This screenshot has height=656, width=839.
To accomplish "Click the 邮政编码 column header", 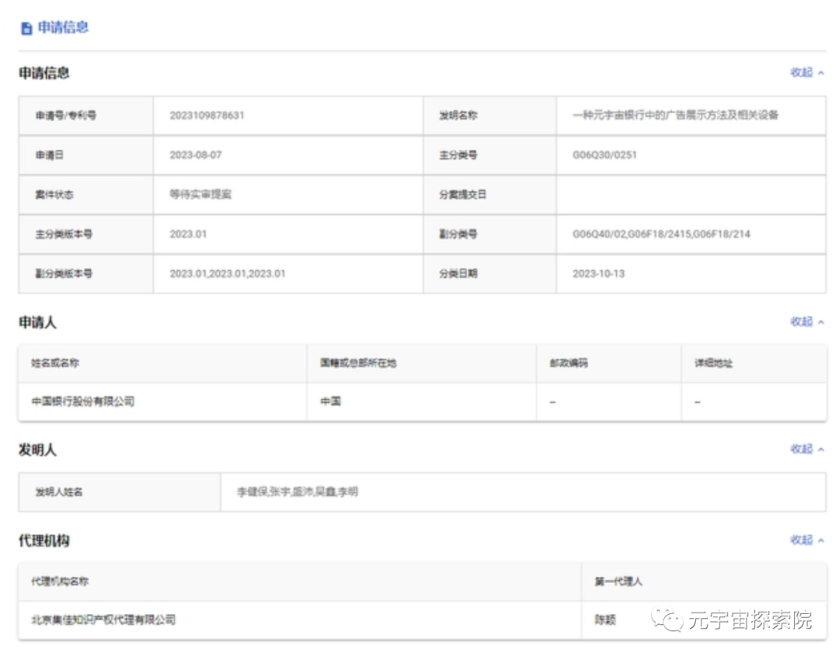I will click(x=569, y=363).
